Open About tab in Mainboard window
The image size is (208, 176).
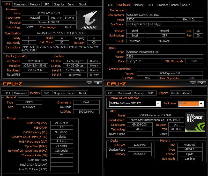pyautogui.click(x=186, y=5)
